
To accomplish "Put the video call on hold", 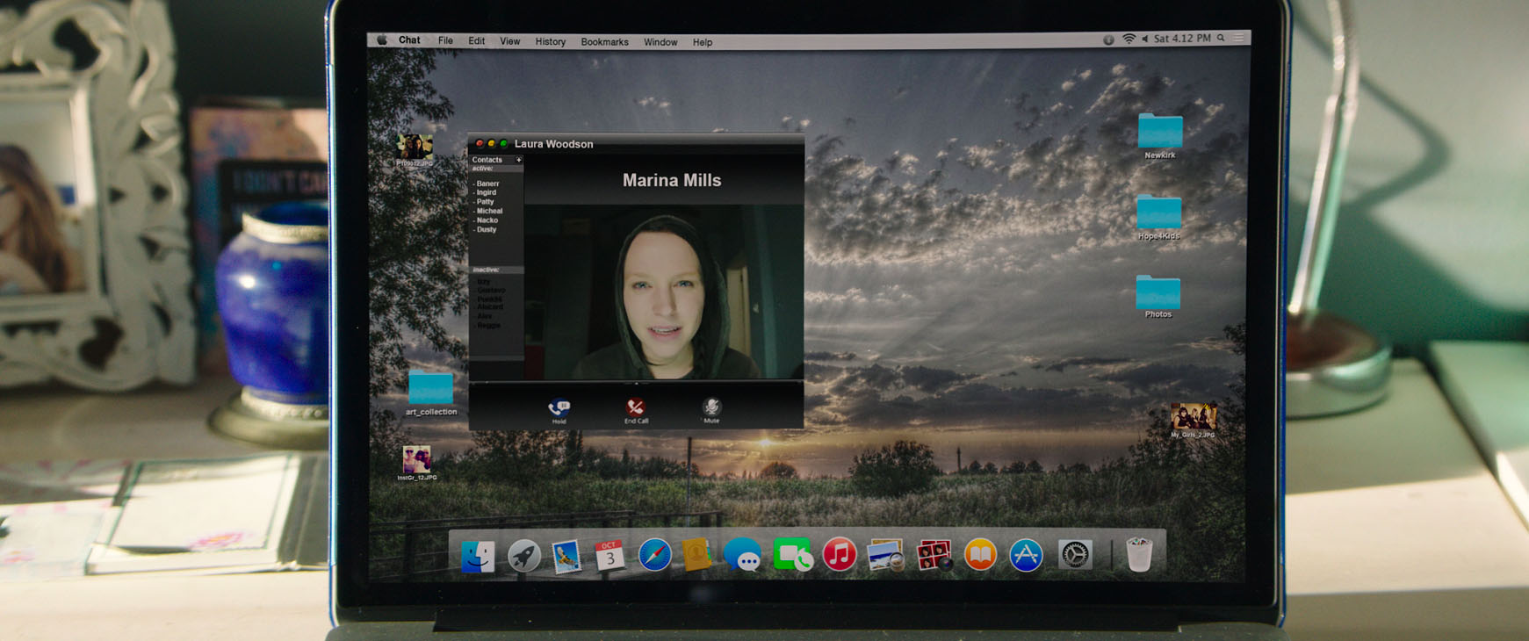I will pyautogui.click(x=559, y=408).
